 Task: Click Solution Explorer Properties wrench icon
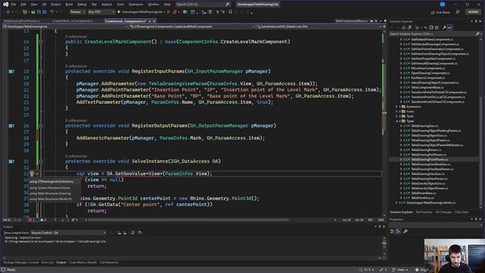coord(444,27)
